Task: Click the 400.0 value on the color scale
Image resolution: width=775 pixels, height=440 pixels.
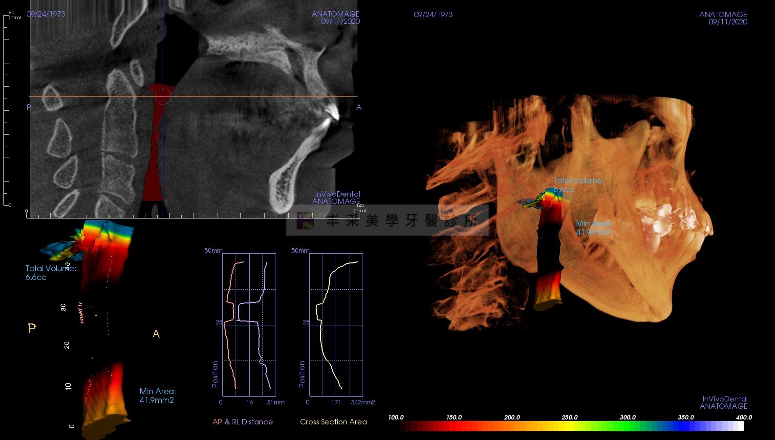Action: click(744, 417)
